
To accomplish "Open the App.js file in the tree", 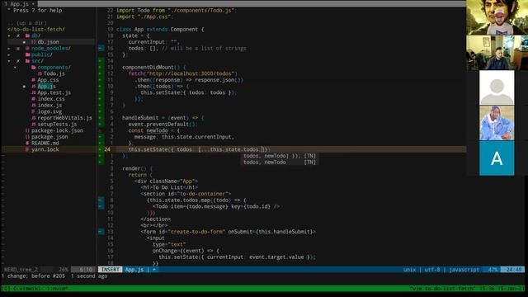I will (x=46, y=87).
